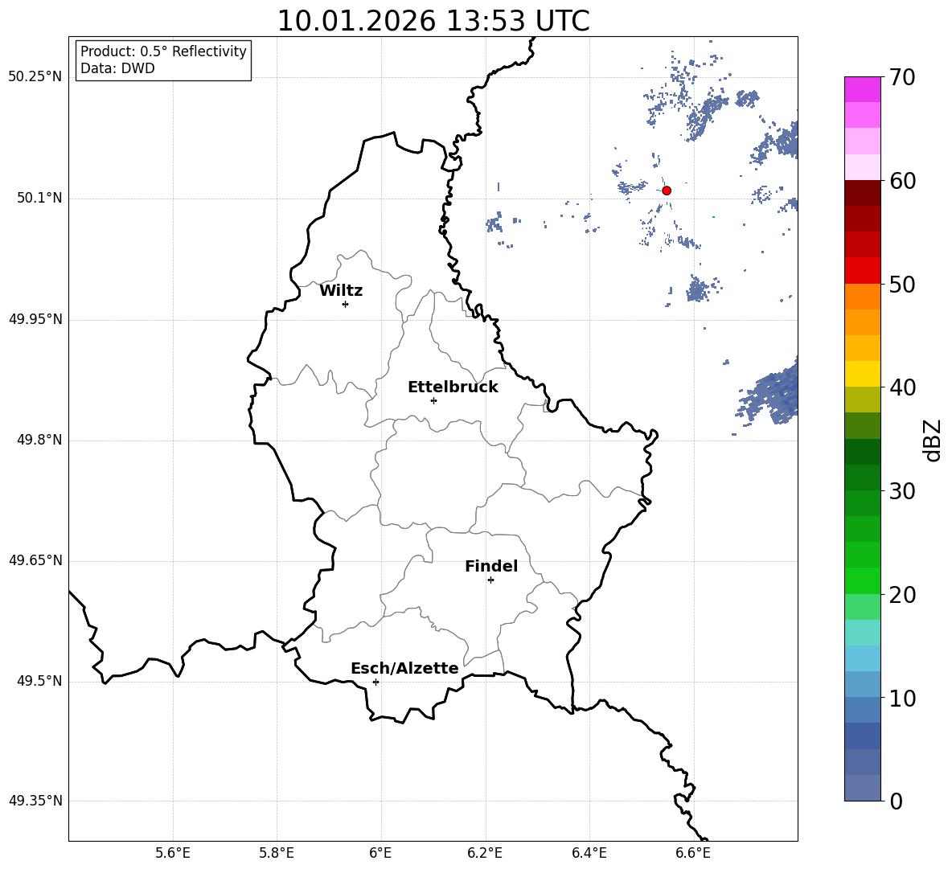
Task: Click the title 10.01.2026 13:53 UTC
Action: 433,21
